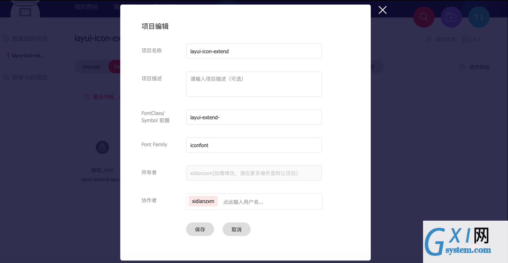
Task: Click the project member avatar
Action: pyautogui.click(x=466, y=39)
